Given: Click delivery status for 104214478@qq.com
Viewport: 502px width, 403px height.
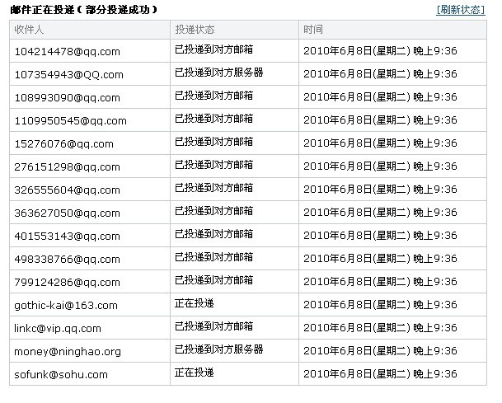Looking at the screenshot, I should (x=213, y=49).
